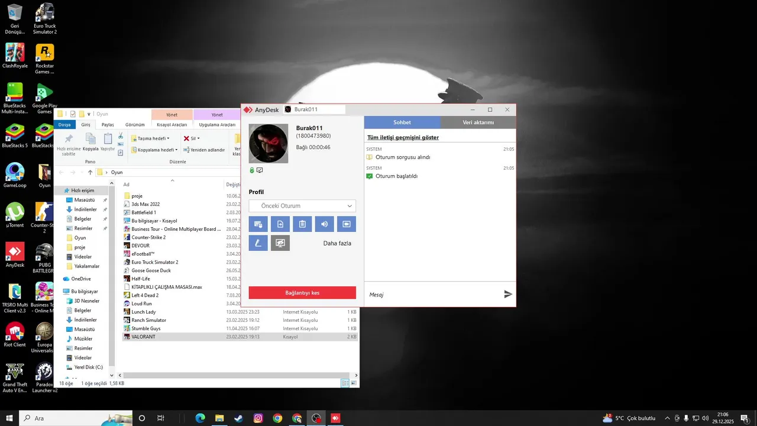The width and height of the screenshot is (757, 426).
Task: Click the Yapıştır clipboard icon
Action: click(108, 143)
